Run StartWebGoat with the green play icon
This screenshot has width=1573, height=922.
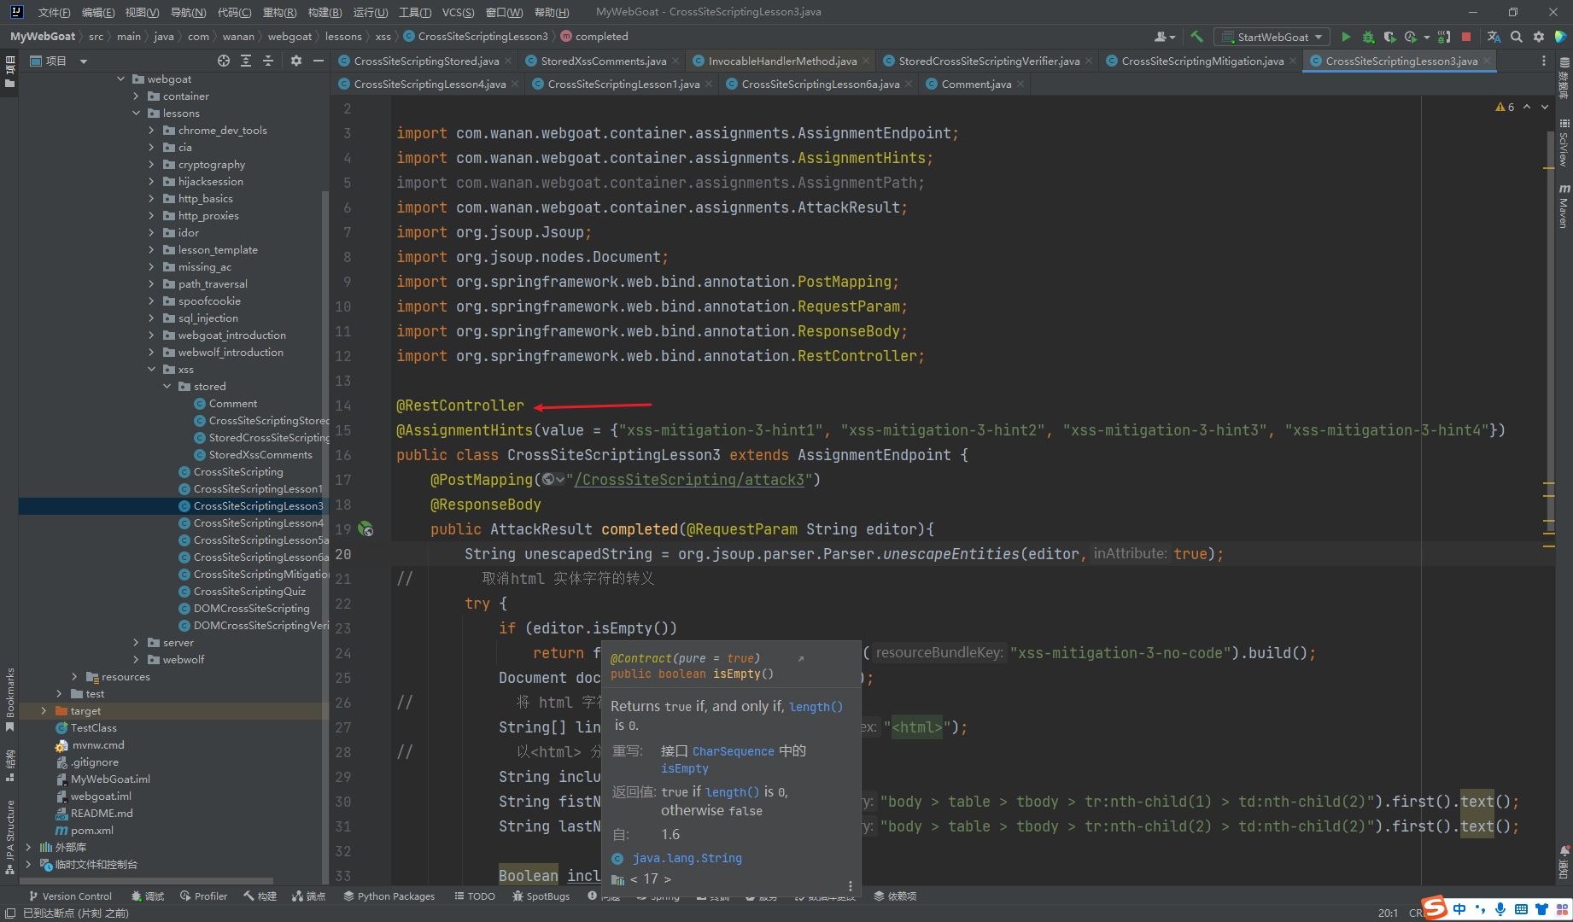tap(1346, 37)
